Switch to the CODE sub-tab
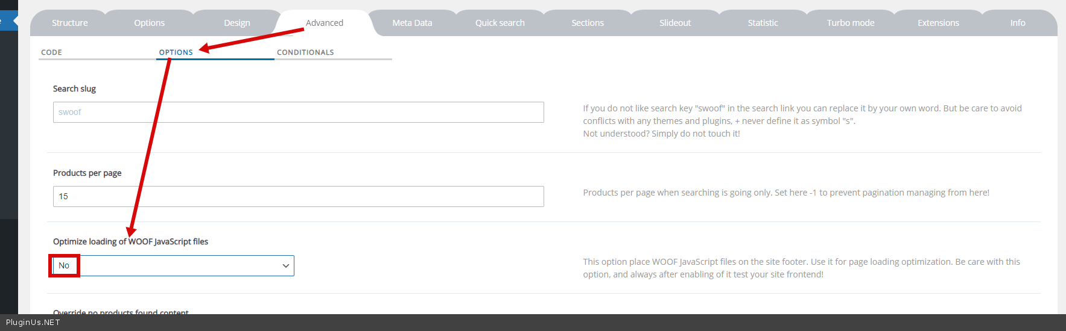Screen dimensions: 1066x331 pyautogui.click(x=51, y=52)
